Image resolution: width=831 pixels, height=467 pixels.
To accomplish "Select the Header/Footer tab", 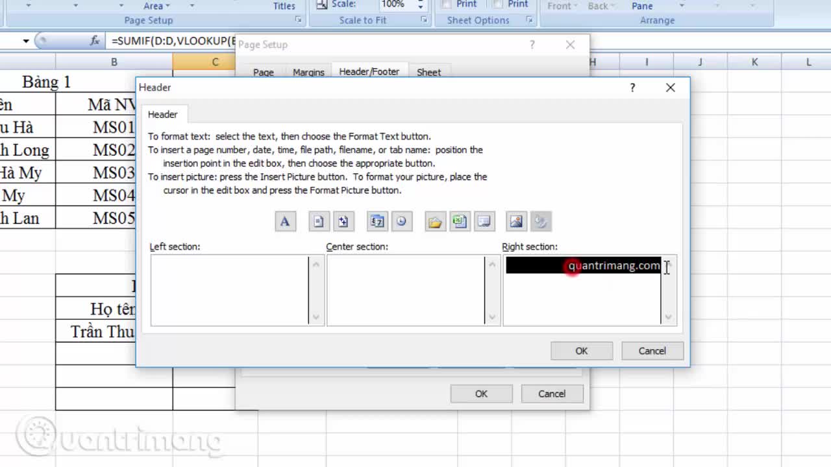I will tap(369, 71).
